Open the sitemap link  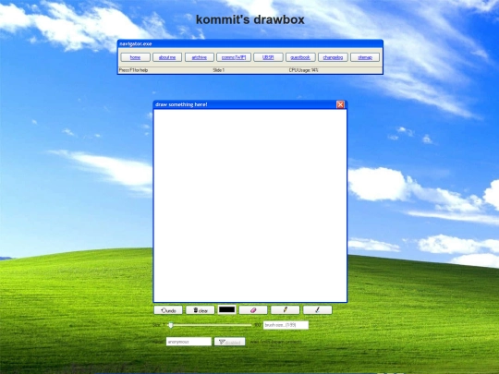365,57
